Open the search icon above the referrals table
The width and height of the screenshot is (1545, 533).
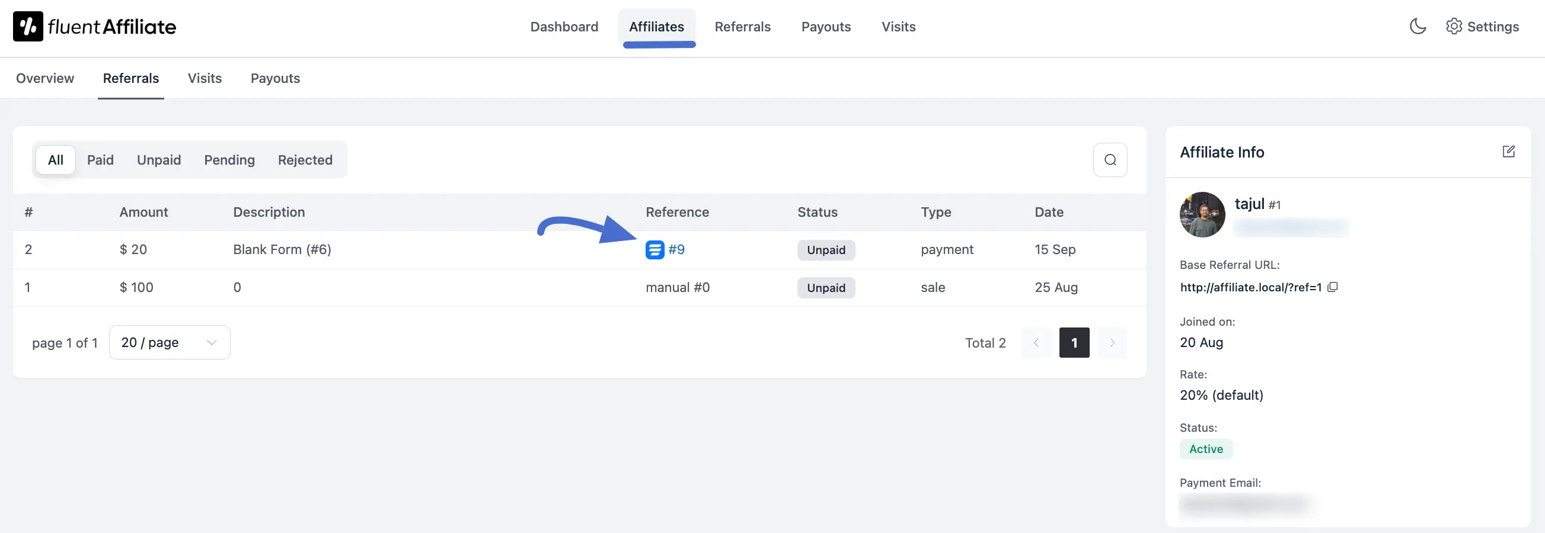click(x=1110, y=159)
